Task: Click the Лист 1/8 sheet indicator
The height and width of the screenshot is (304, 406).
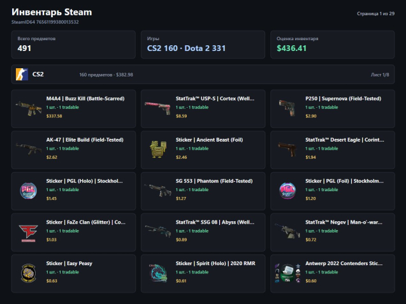Action: (x=380, y=75)
